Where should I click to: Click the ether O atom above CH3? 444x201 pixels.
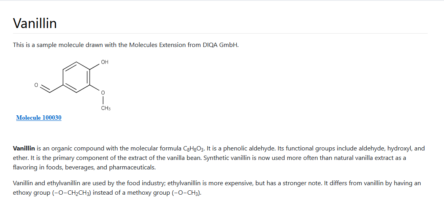pos(103,92)
